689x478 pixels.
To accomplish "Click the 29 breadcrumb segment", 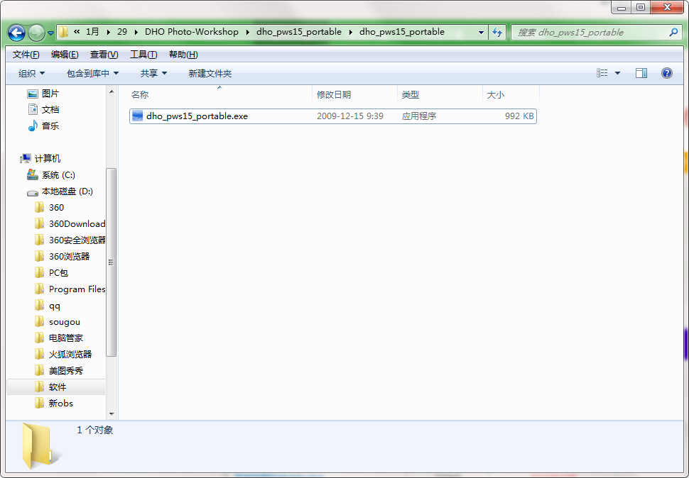I will (122, 32).
